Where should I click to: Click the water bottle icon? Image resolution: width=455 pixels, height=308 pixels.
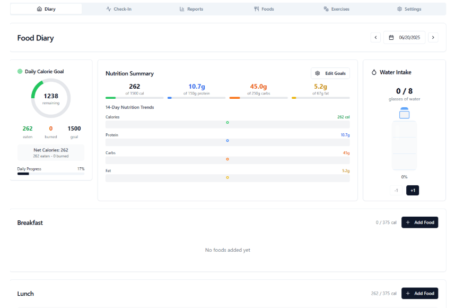pyautogui.click(x=404, y=138)
